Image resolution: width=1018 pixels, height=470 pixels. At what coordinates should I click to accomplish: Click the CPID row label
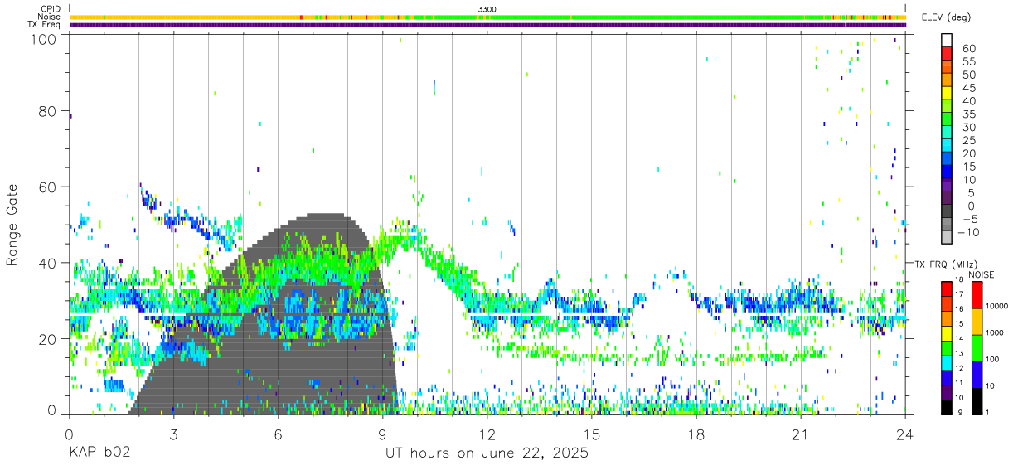point(50,8)
